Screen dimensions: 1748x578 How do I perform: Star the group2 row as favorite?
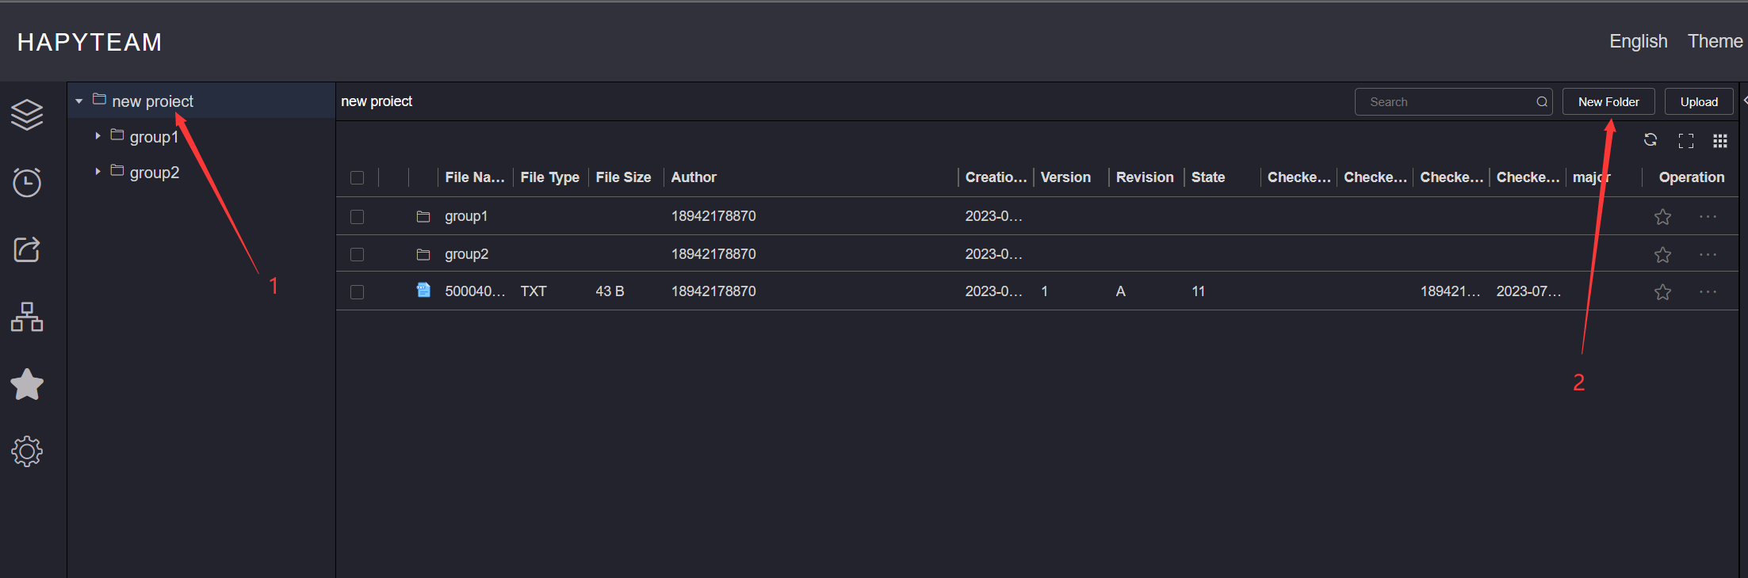coord(1662,255)
